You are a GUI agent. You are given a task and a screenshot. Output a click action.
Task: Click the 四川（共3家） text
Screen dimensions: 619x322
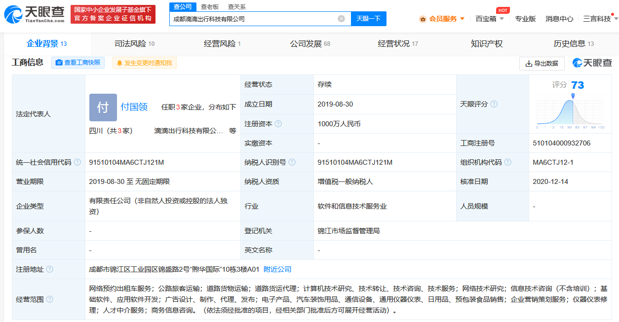click(x=111, y=131)
